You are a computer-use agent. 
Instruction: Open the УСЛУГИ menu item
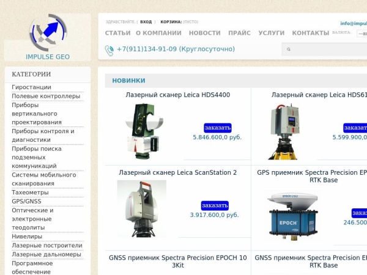[x=272, y=33]
